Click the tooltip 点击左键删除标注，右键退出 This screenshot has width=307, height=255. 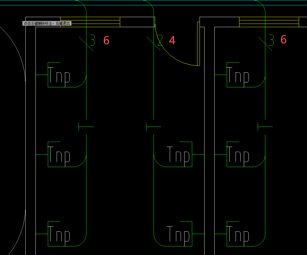coord(47,24)
